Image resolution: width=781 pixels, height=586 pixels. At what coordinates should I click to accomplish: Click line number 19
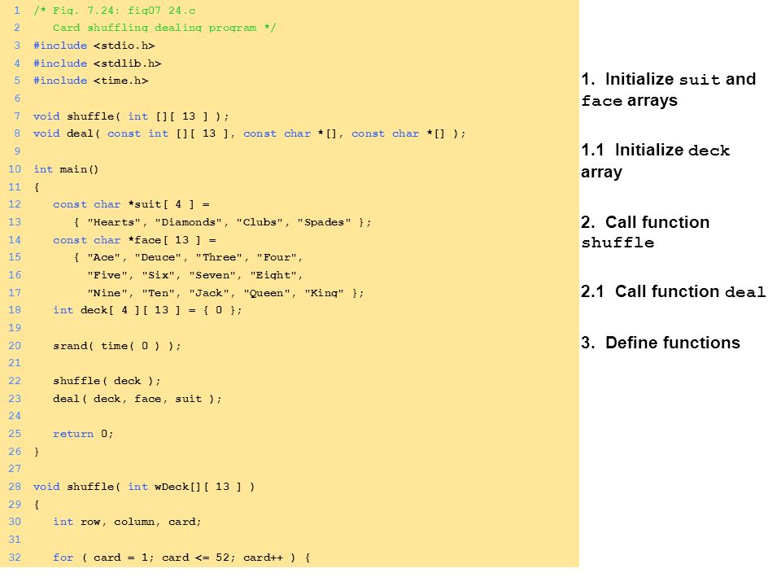(15, 328)
